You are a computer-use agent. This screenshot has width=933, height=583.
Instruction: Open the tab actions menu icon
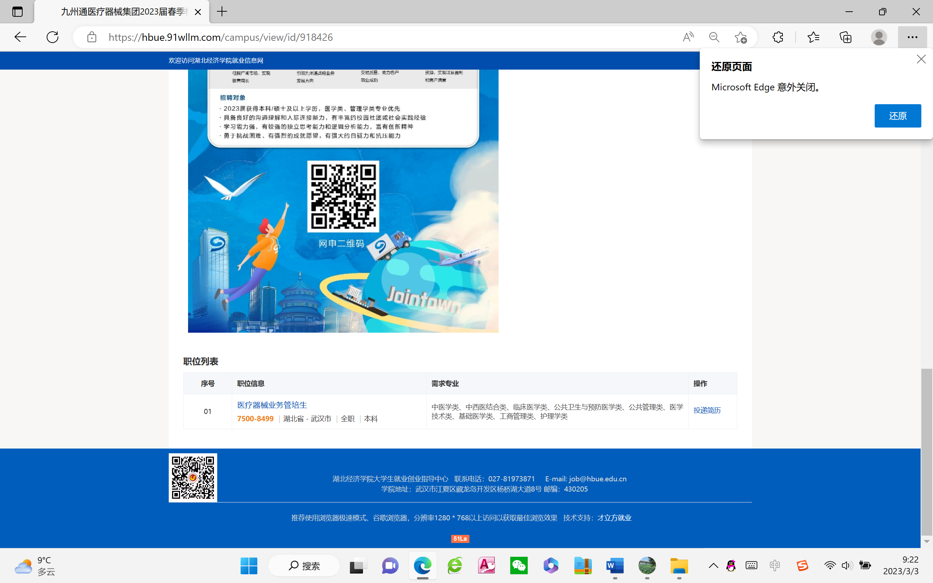(17, 12)
